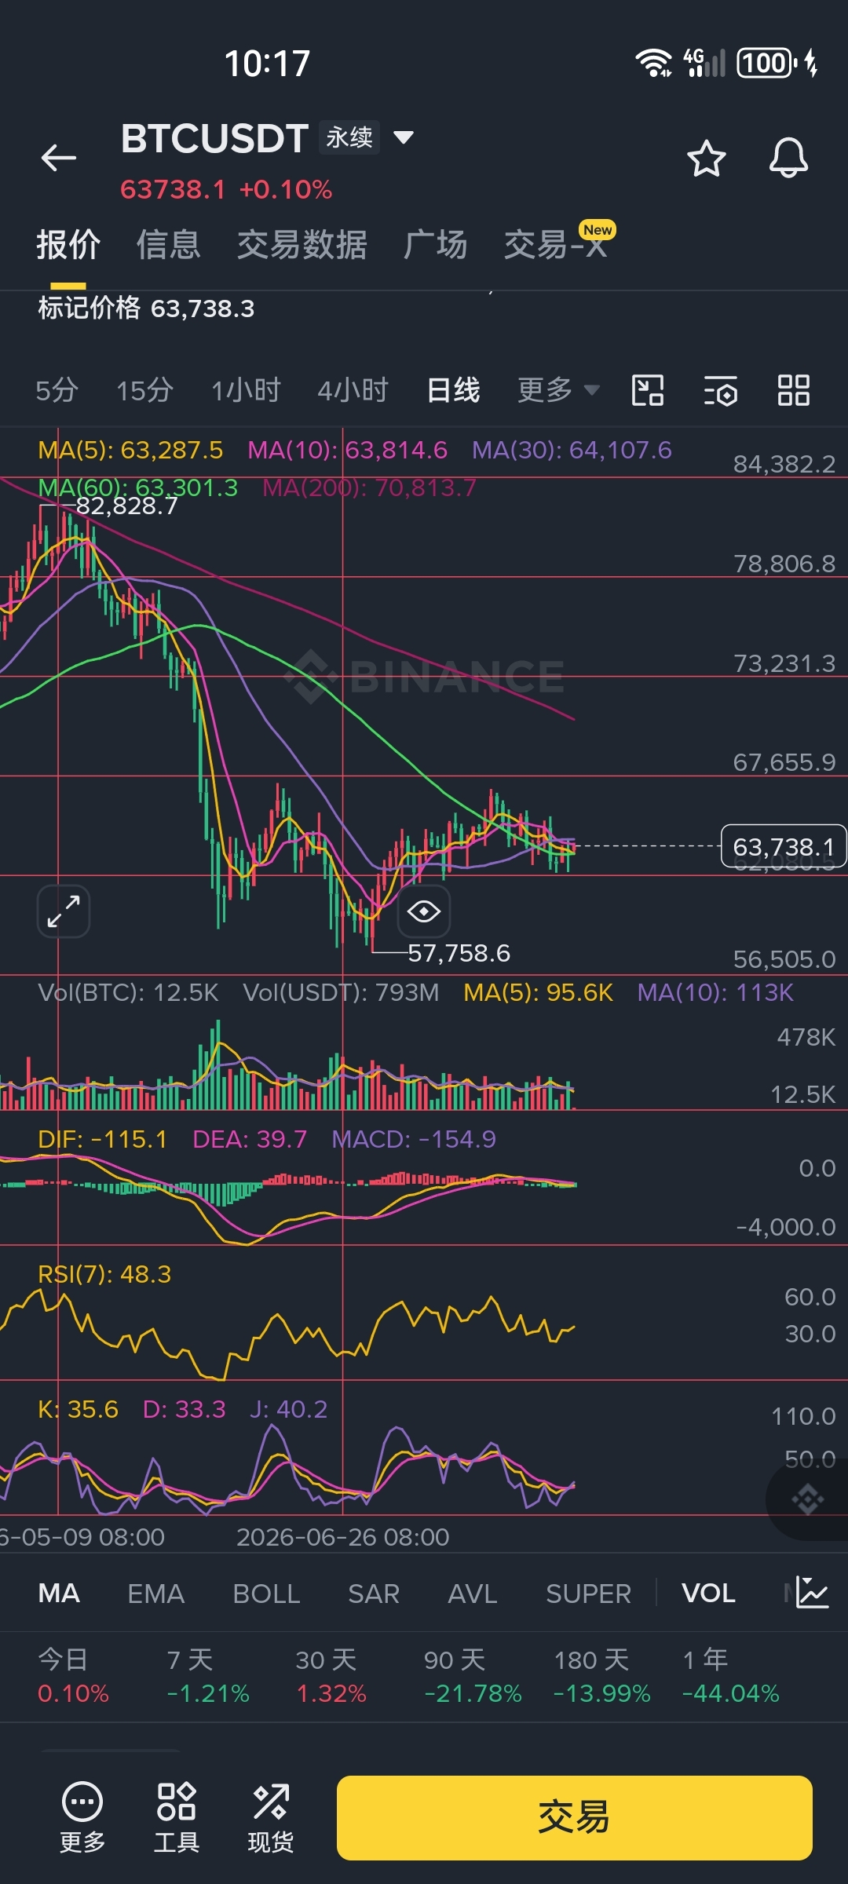Open chart drawing tools icon
Image resolution: width=848 pixels, height=1884 pixels.
pyautogui.click(x=648, y=390)
